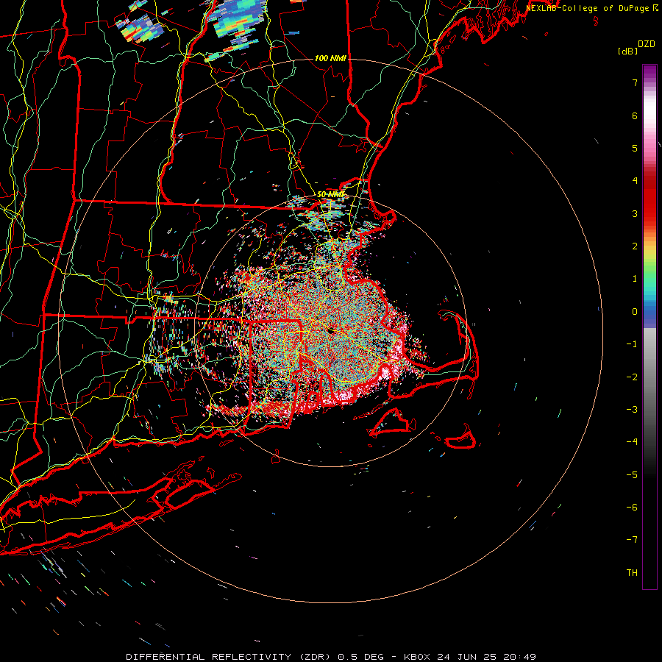This screenshot has width=662, height=662.
Task: Click the 7 value on the scale
Action: [635, 82]
